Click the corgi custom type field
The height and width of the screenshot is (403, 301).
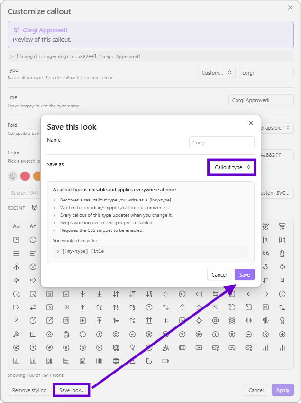(266, 73)
